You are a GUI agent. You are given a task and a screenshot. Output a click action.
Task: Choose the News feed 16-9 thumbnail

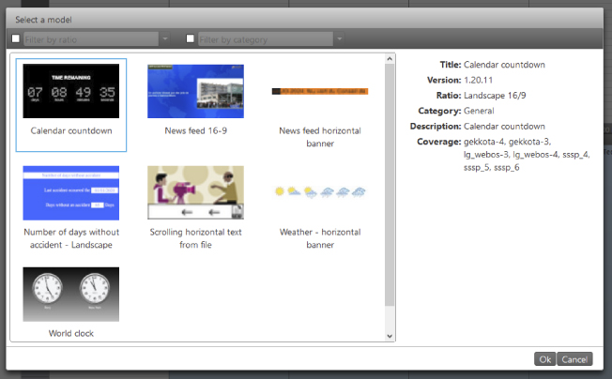click(x=195, y=91)
